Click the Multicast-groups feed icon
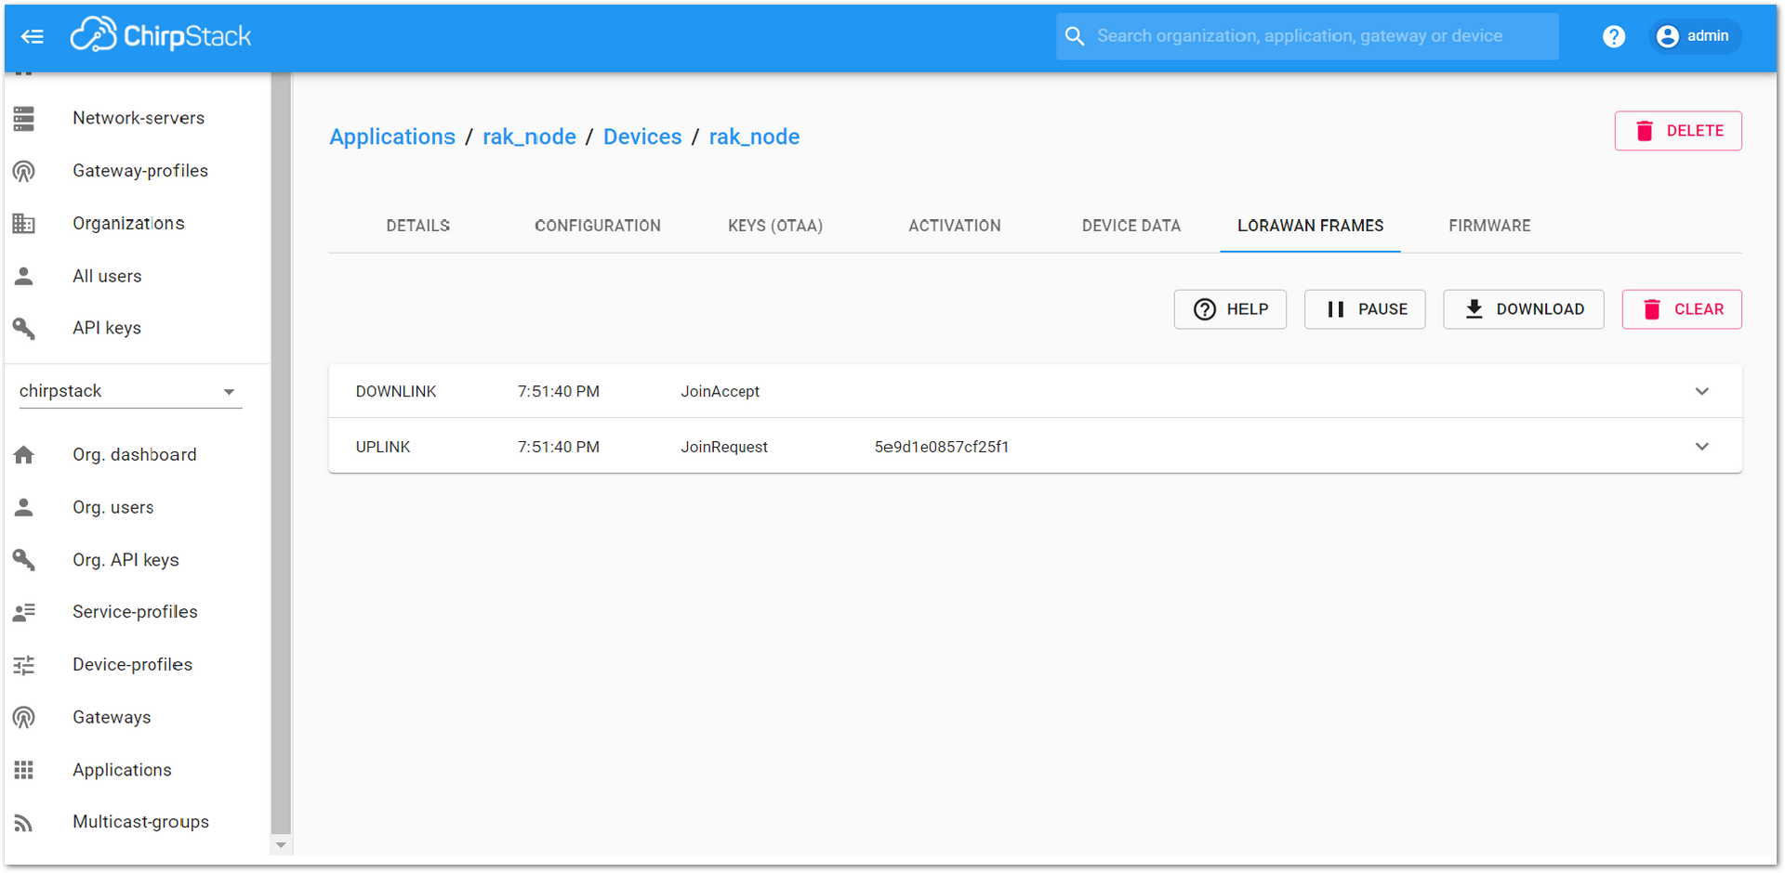The height and width of the screenshot is (873, 1785). (24, 823)
